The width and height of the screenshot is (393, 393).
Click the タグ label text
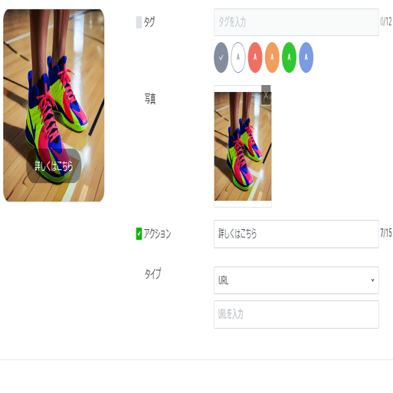[149, 22]
